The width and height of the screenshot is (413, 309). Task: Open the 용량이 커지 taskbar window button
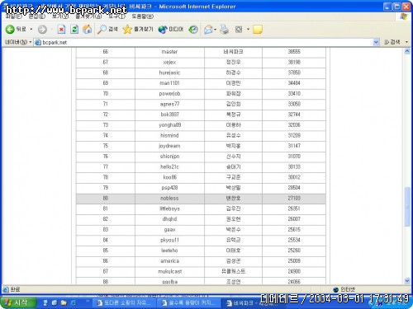click(189, 303)
